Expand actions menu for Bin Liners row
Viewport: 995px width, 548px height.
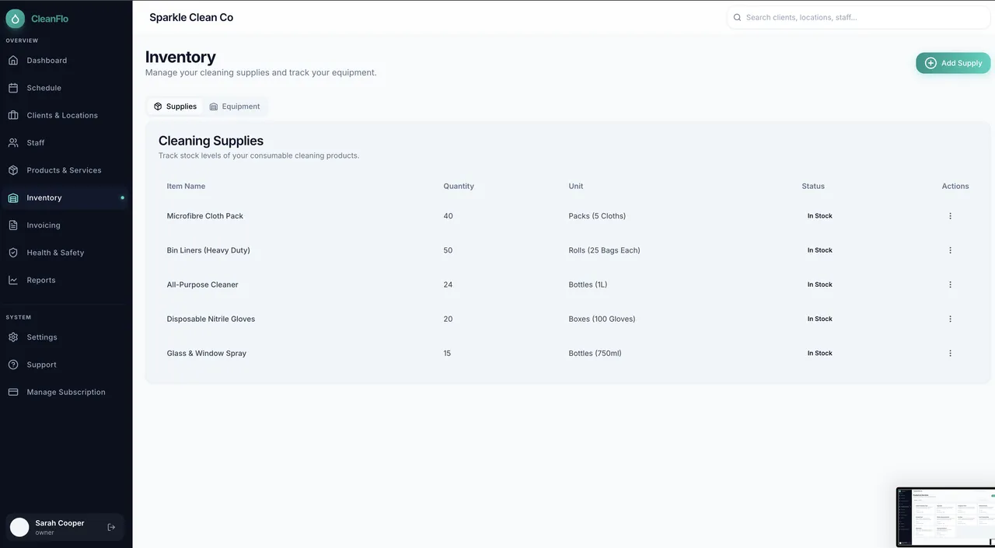[x=950, y=250]
